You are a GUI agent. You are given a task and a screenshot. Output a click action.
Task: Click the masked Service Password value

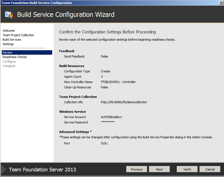(x=108, y=122)
